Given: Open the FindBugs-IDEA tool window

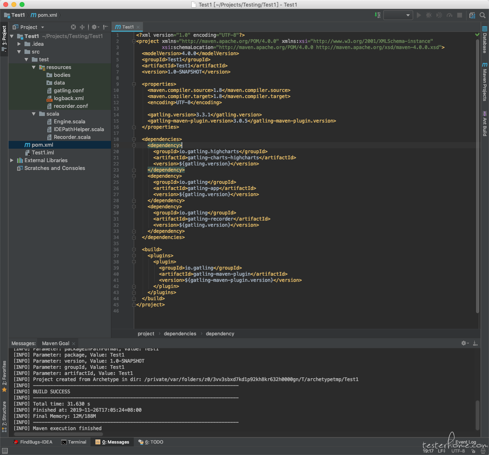Looking at the screenshot, I should coord(33,442).
